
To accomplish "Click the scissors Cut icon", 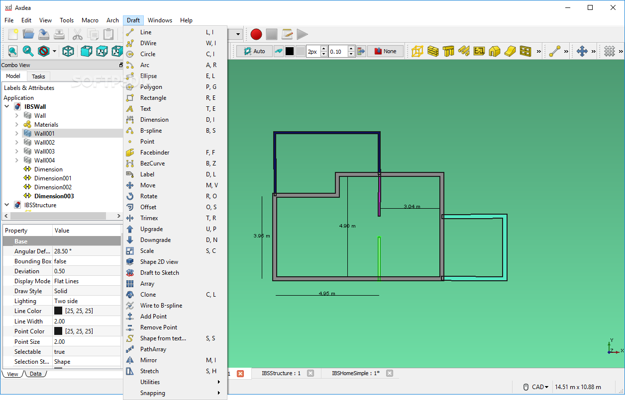I will point(77,34).
